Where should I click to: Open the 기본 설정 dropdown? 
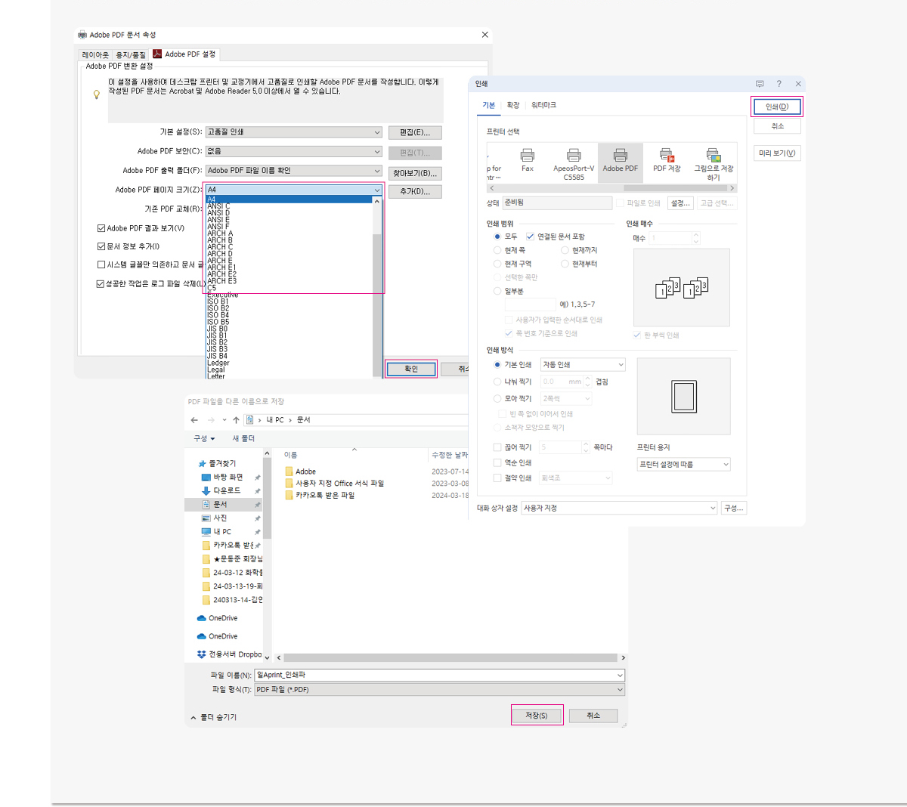coord(294,132)
